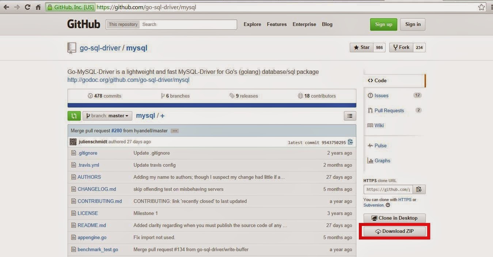Open the benchmark_test.go file

98,250
